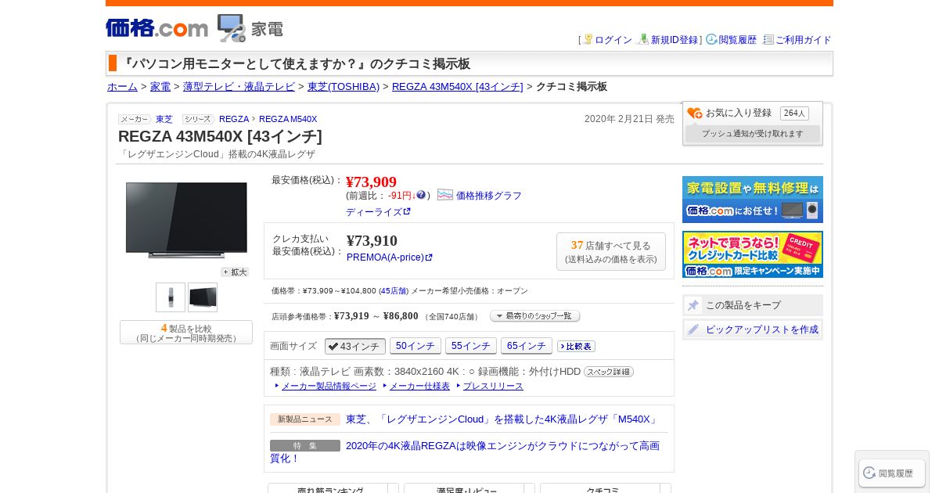The image size is (939, 493).
Task: Select the TV front-view small thumbnail
Action: coord(203,297)
